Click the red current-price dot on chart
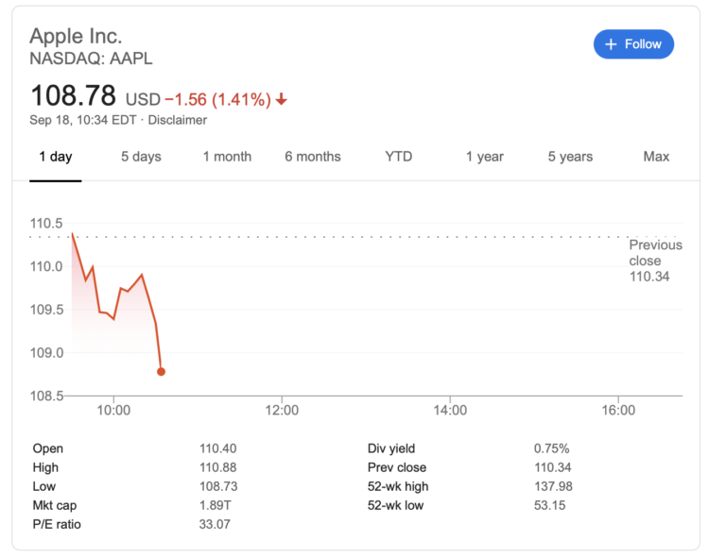 [x=161, y=371]
